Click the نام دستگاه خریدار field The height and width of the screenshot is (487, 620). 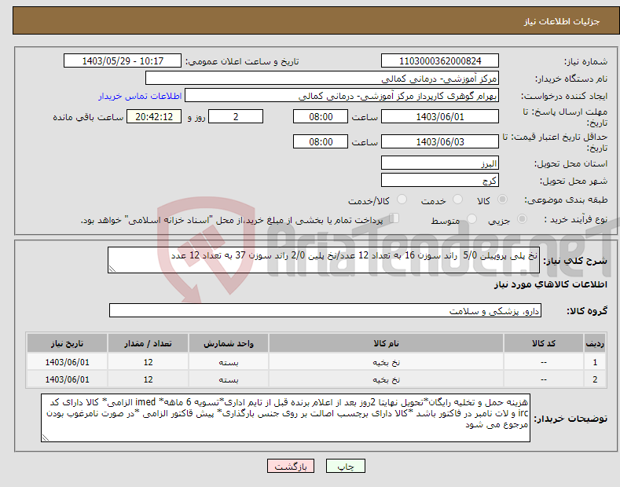point(322,78)
